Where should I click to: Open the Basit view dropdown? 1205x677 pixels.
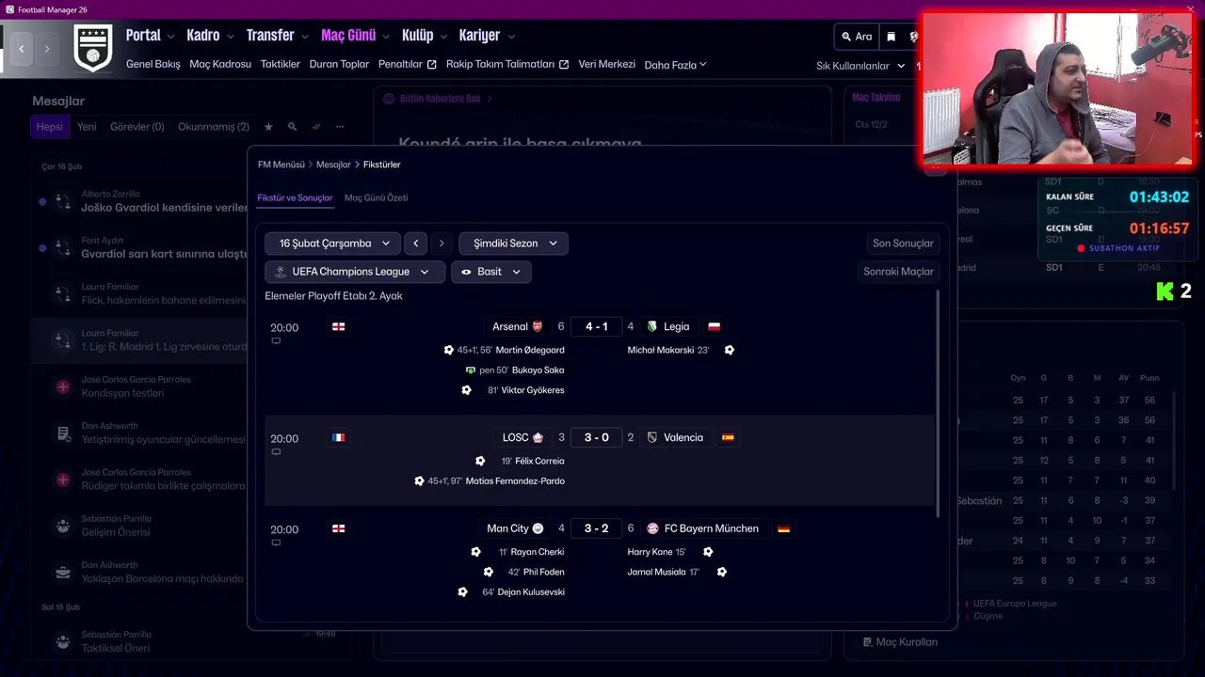(x=491, y=272)
